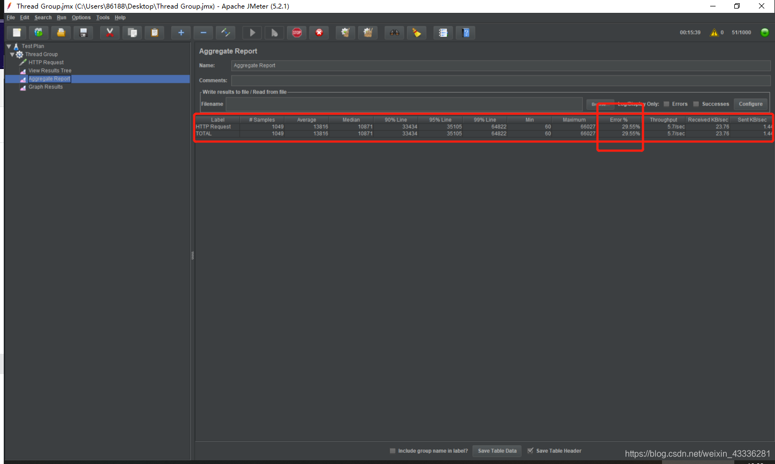Save the test plan with floppy icon
The width and height of the screenshot is (775, 464).
[83, 33]
